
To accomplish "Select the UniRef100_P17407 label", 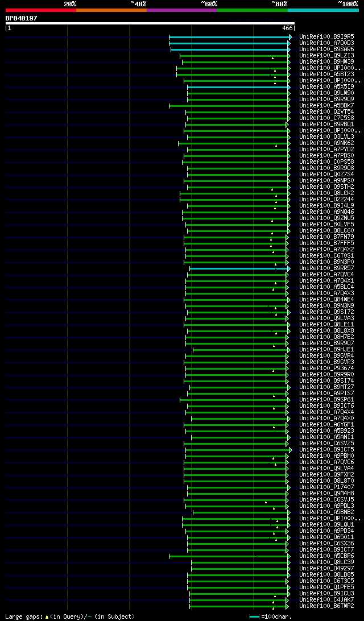I will pos(327,487).
